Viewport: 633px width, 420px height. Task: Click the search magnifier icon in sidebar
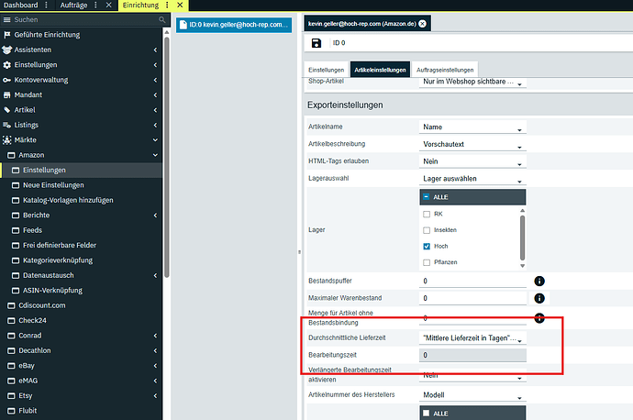coord(161,19)
